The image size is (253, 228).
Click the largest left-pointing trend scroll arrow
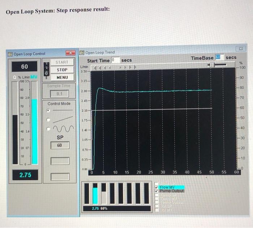[x=95, y=68]
